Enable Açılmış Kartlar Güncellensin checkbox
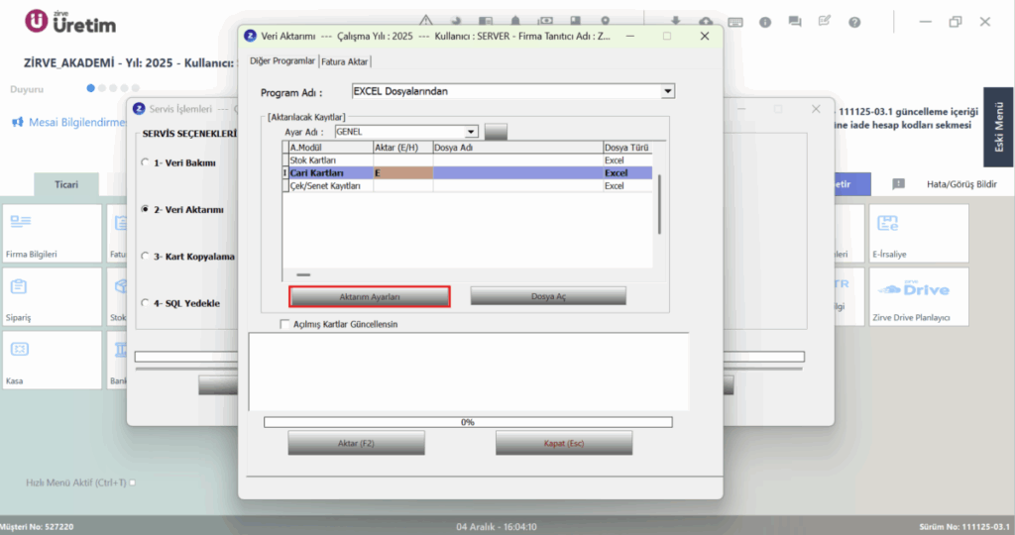Viewport: 1015px width, 535px height. (x=284, y=324)
